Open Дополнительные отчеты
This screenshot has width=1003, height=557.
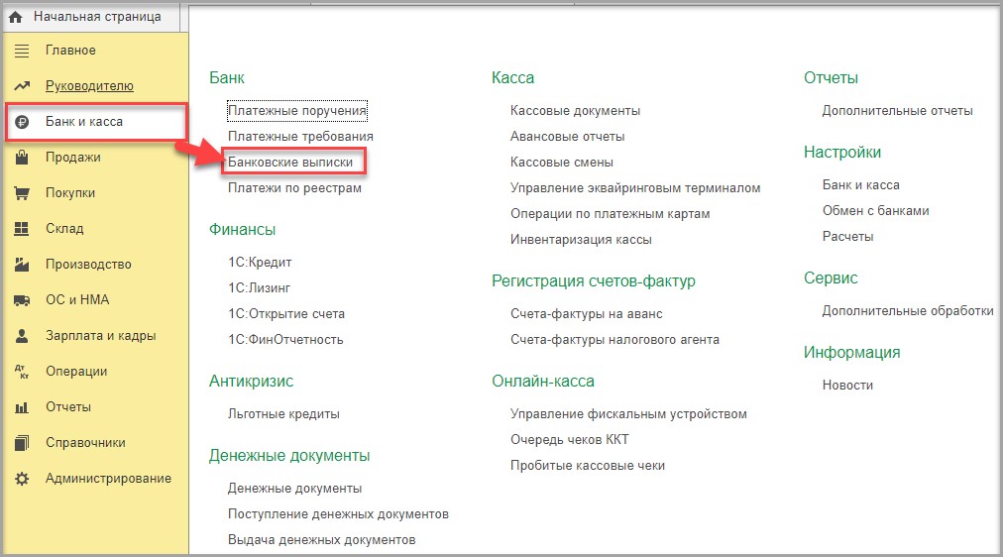click(x=898, y=111)
